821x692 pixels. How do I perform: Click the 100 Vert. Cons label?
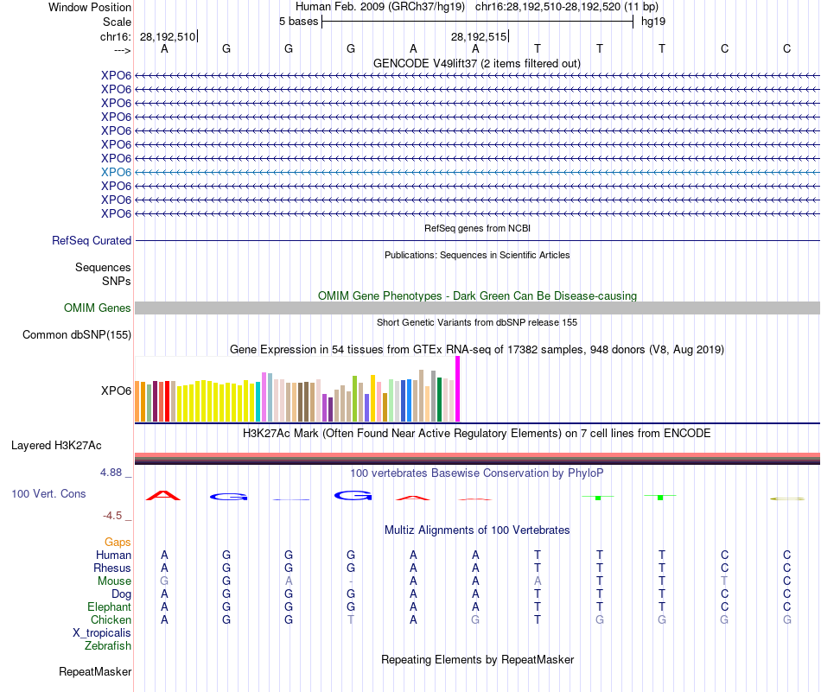pos(48,493)
